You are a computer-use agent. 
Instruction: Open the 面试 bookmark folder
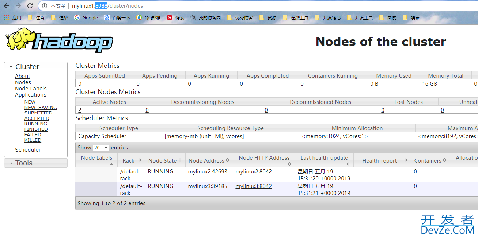point(388,17)
